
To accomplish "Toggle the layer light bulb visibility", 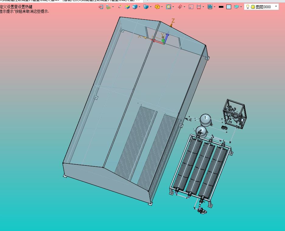I will [x=248, y=7].
